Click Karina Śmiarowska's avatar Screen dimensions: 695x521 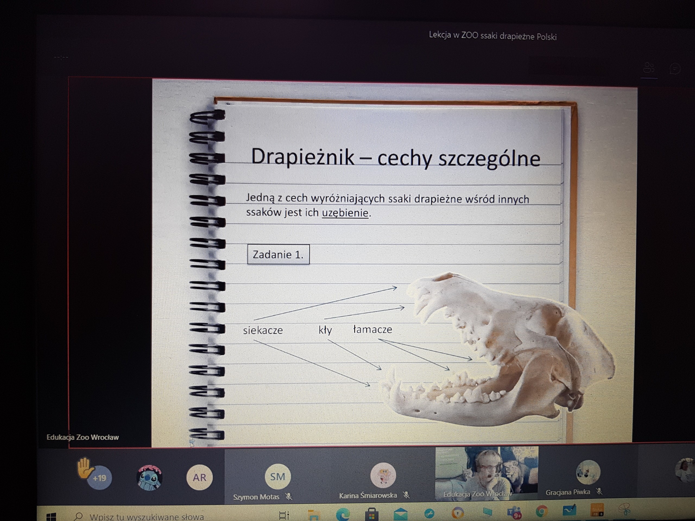pyautogui.click(x=383, y=475)
